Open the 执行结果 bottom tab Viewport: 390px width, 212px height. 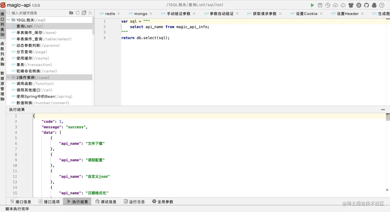tap(77, 202)
